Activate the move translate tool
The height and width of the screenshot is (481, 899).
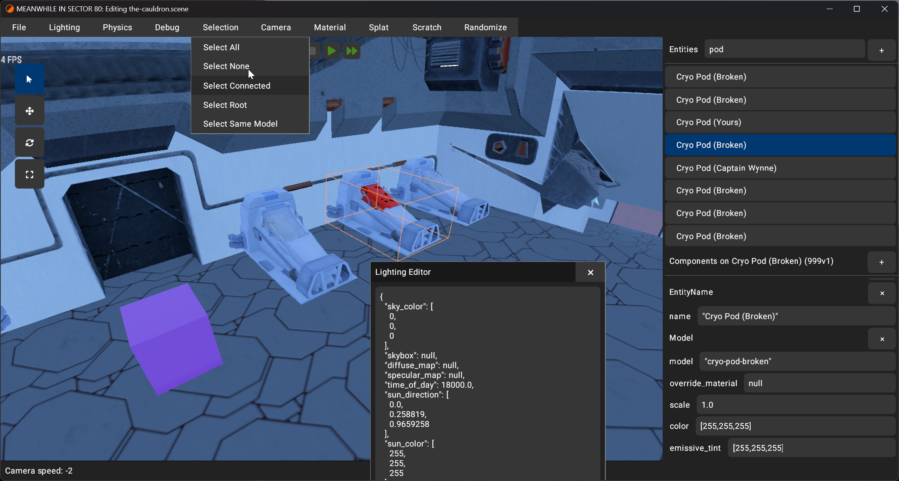click(x=29, y=111)
